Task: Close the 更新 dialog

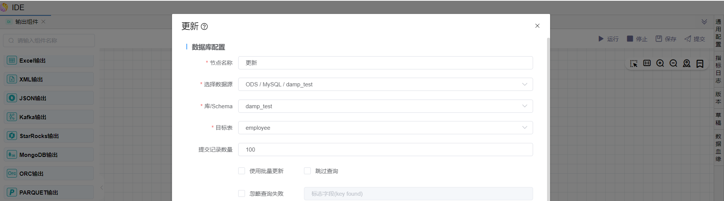Action: 537,26
